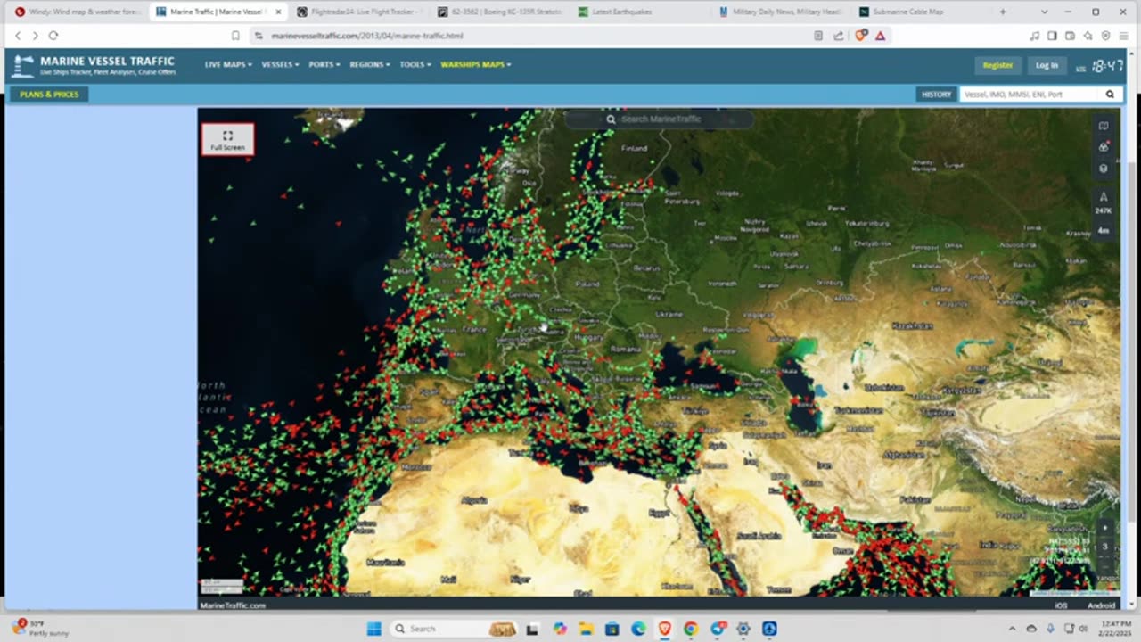Reload the current page
The width and height of the screenshot is (1141, 642).
(53, 36)
